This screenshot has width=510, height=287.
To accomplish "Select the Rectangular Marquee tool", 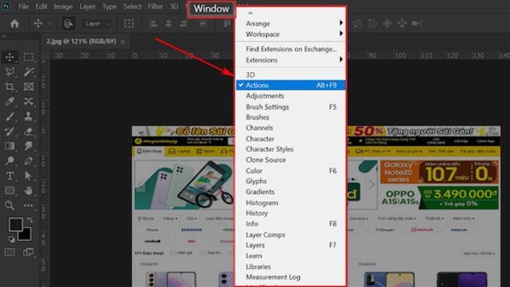I will point(29,57).
